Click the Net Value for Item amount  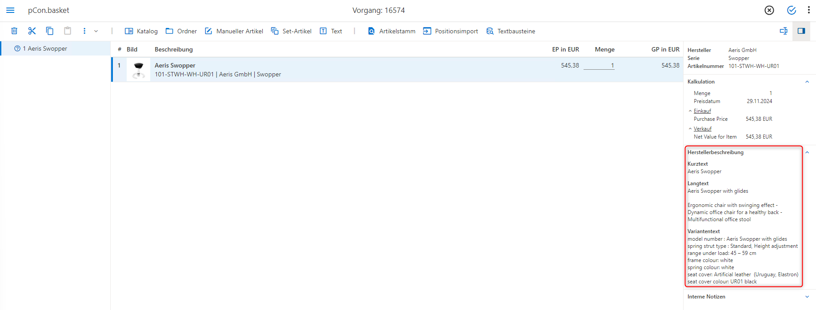point(759,137)
